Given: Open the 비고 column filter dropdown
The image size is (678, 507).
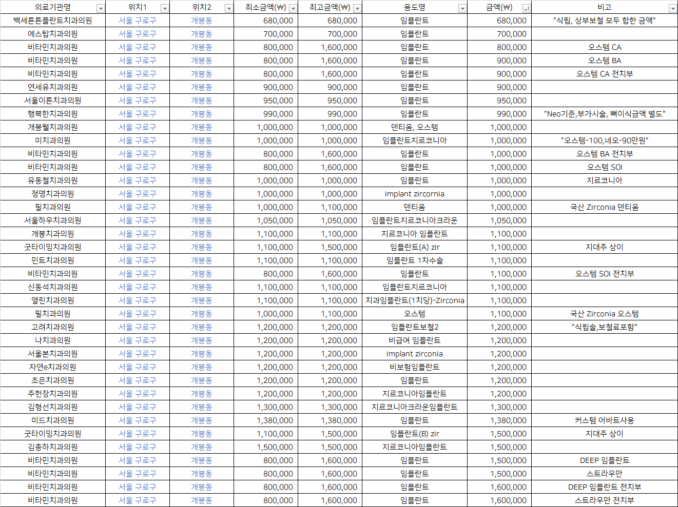Looking at the screenshot, I should pos(673,8).
